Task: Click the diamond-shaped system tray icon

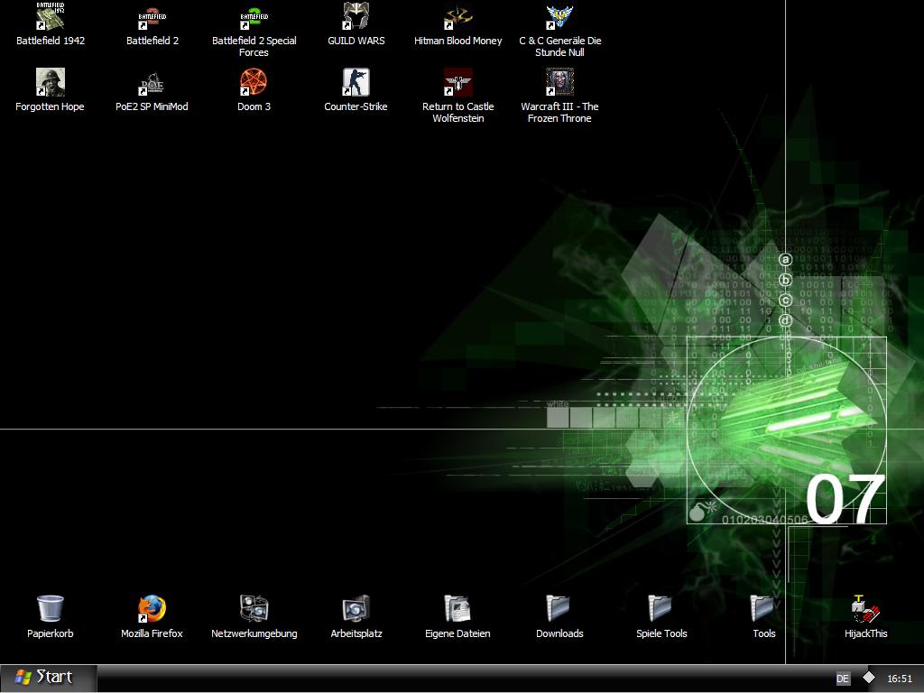Action: click(x=869, y=678)
